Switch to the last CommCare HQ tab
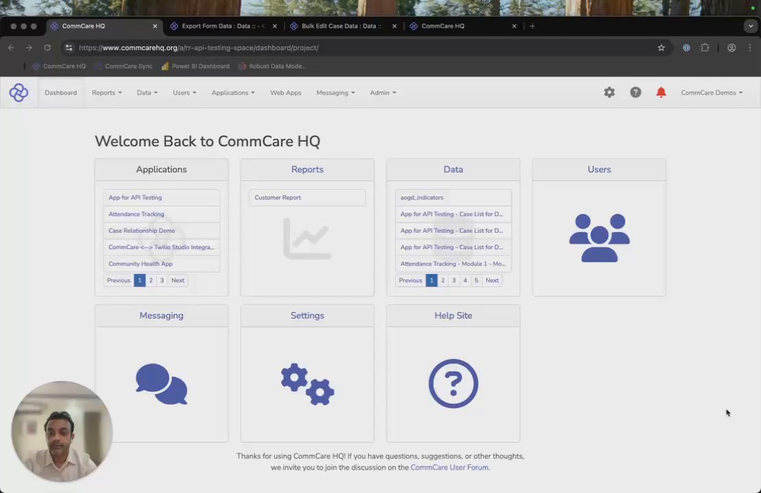The height and width of the screenshot is (493, 761). 443,26
